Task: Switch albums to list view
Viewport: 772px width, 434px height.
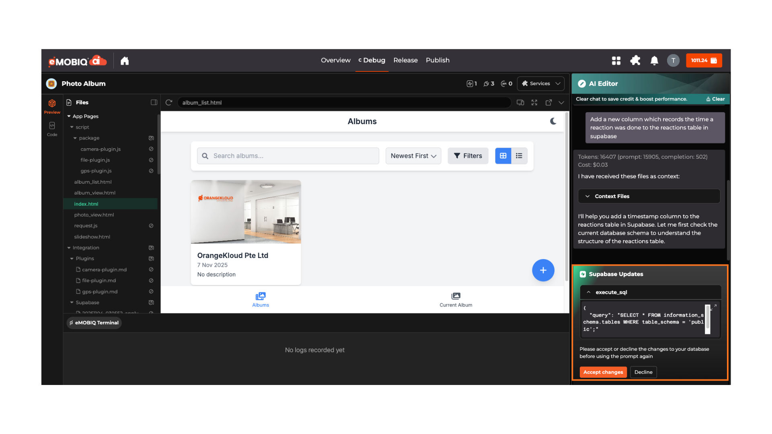Action: (519, 156)
